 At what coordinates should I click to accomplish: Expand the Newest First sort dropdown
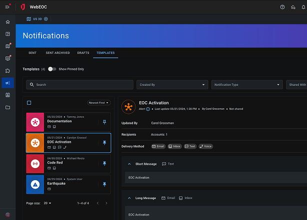(x=98, y=103)
